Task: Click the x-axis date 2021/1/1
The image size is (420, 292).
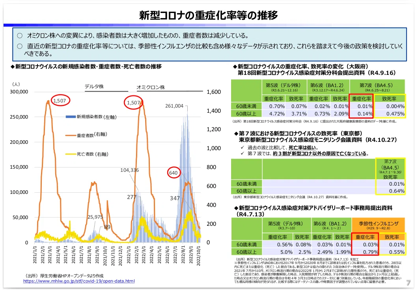Action: [35, 255]
